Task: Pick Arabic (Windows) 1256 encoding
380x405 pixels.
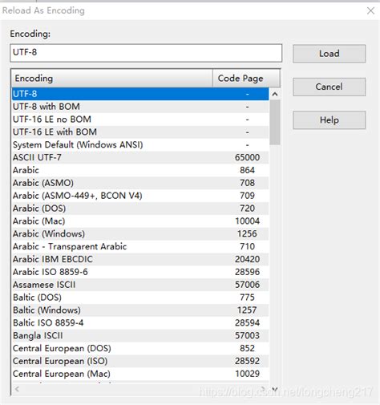Action: click(140, 234)
